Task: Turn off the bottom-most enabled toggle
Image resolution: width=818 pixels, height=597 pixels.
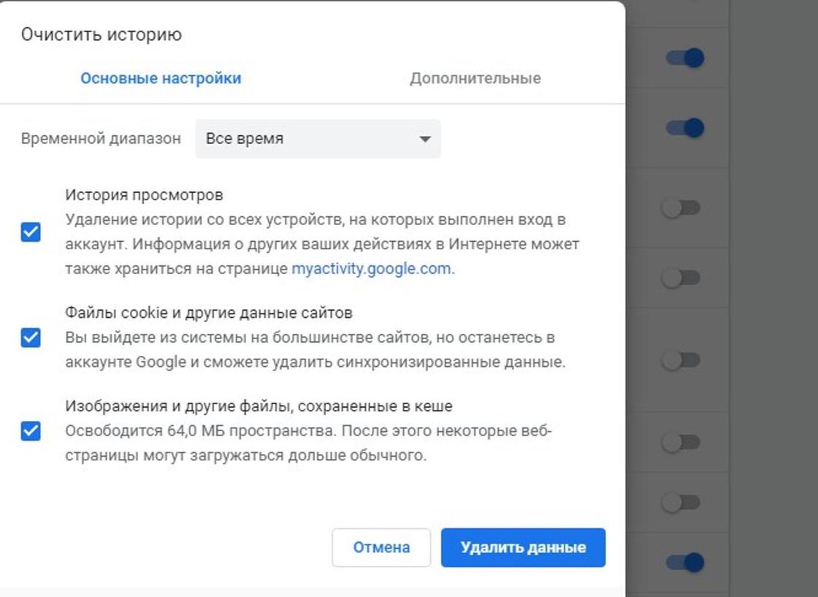Action: (685, 562)
